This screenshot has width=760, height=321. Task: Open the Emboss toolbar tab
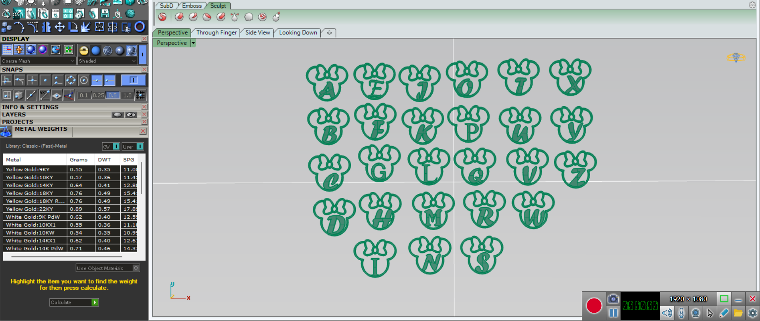(192, 6)
